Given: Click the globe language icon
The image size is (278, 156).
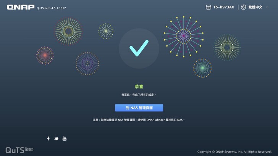Looking at the screenshot, I should 244,7.
